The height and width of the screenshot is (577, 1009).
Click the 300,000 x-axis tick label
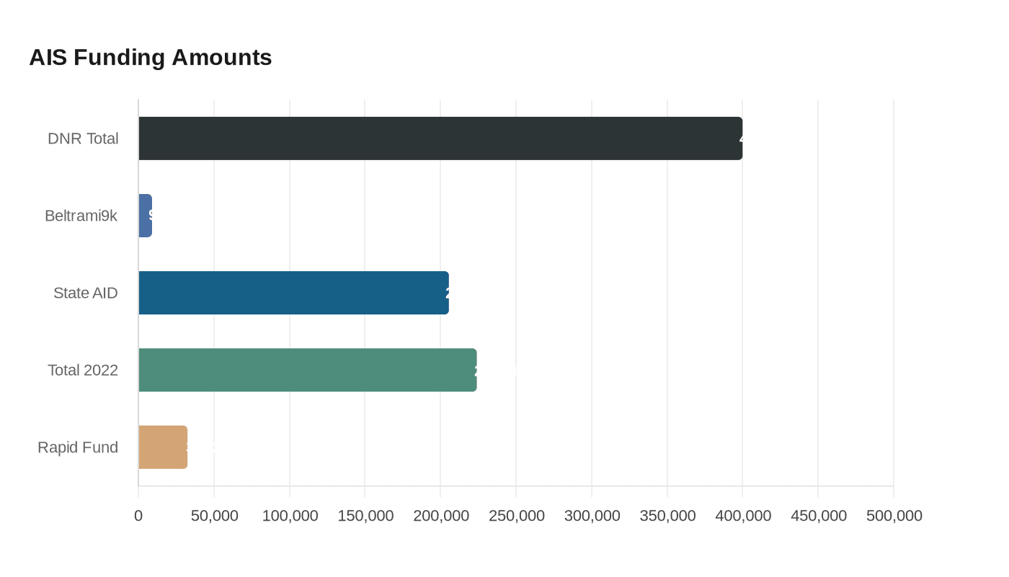pyautogui.click(x=592, y=516)
